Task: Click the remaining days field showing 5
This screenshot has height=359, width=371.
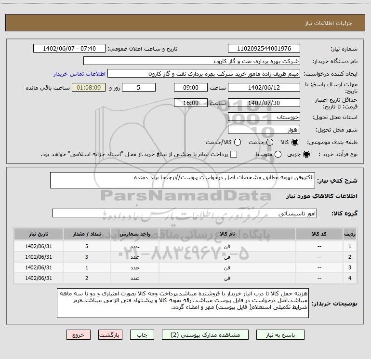Action: [x=139, y=87]
